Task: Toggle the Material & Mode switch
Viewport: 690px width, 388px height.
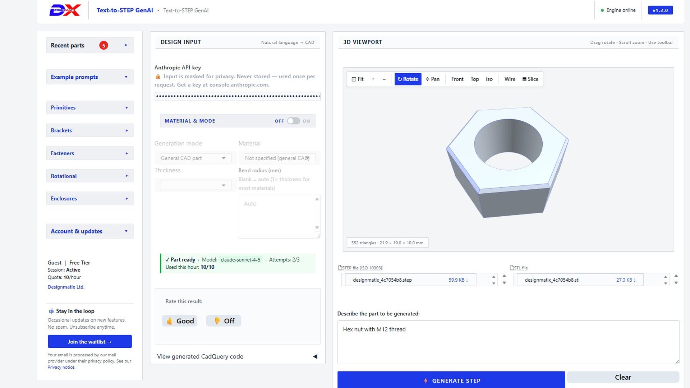Action: point(293,121)
